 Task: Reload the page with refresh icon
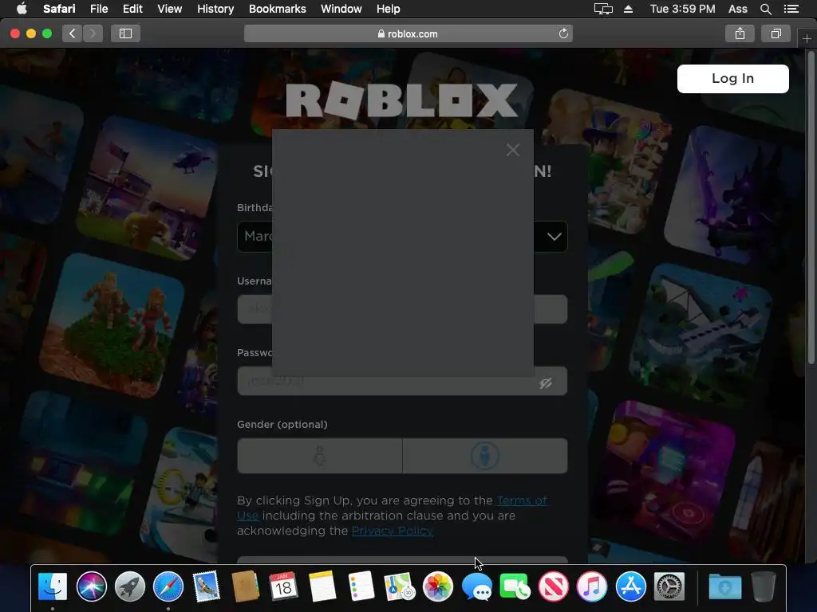(x=563, y=33)
